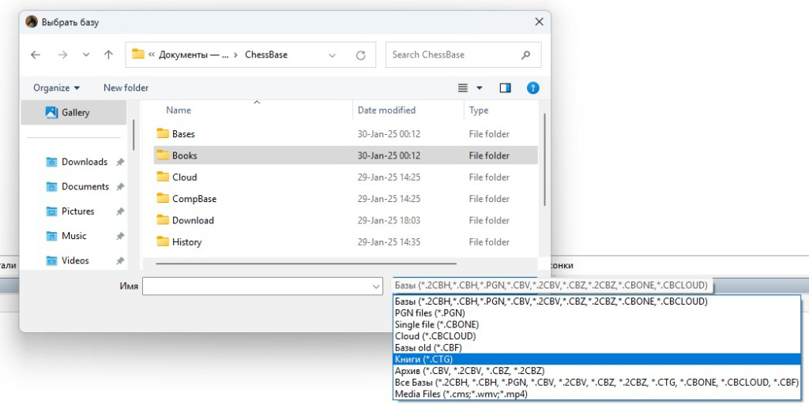The width and height of the screenshot is (809, 408).
Task: Create a New folder
Action: pyautogui.click(x=126, y=88)
